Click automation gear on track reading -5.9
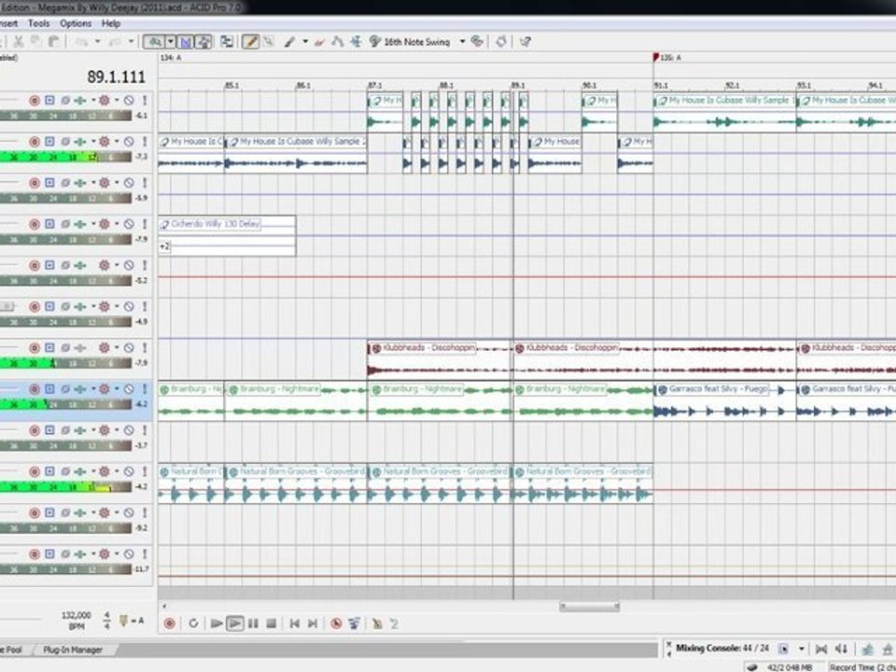This screenshot has width=896, height=672. point(104,183)
